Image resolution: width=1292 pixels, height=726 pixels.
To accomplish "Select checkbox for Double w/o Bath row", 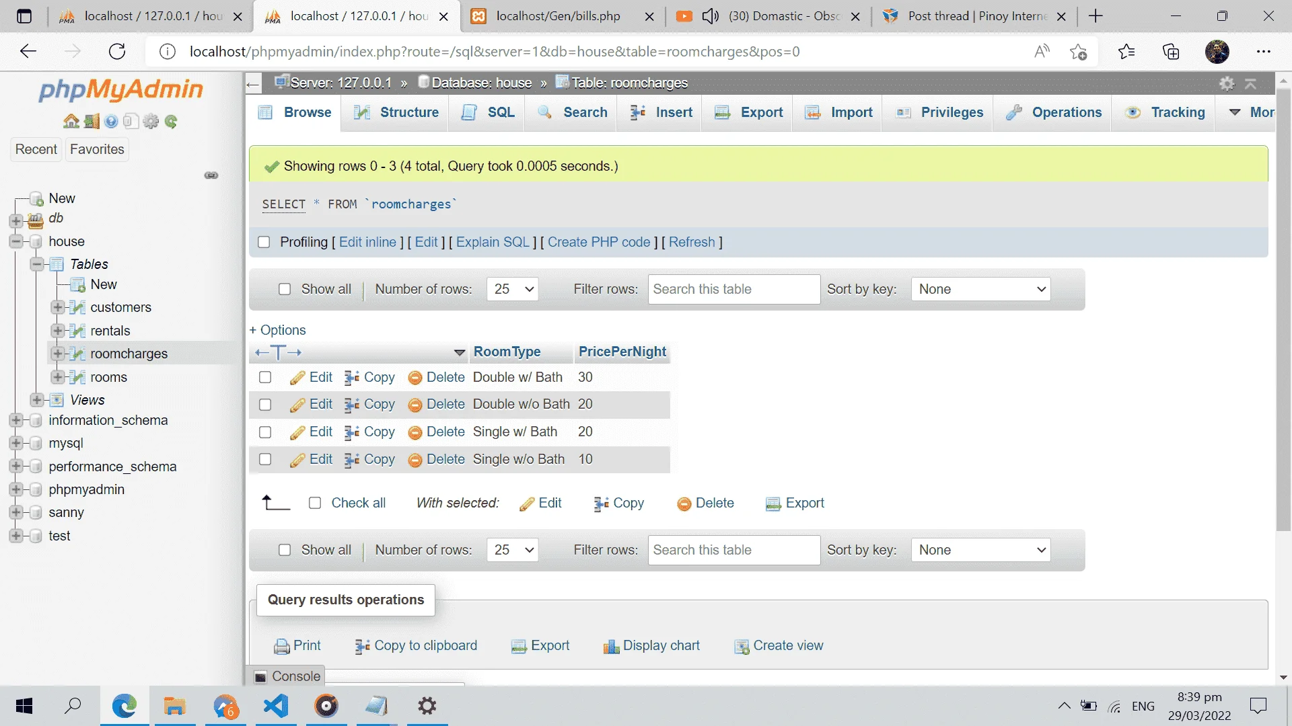I will [x=265, y=405].
